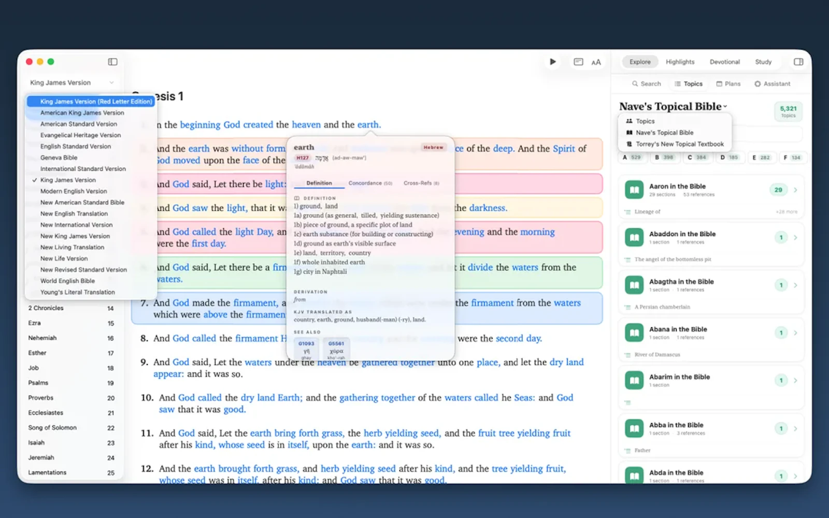Switch to the Definition tab in popup

319,183
